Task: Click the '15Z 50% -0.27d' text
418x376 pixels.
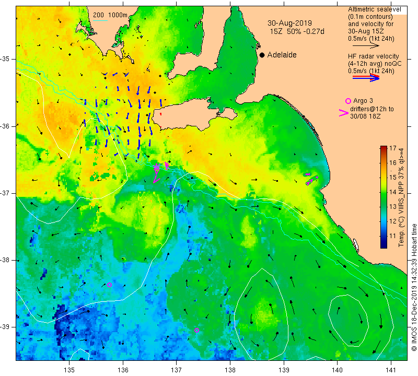Action: pos(297,31)
